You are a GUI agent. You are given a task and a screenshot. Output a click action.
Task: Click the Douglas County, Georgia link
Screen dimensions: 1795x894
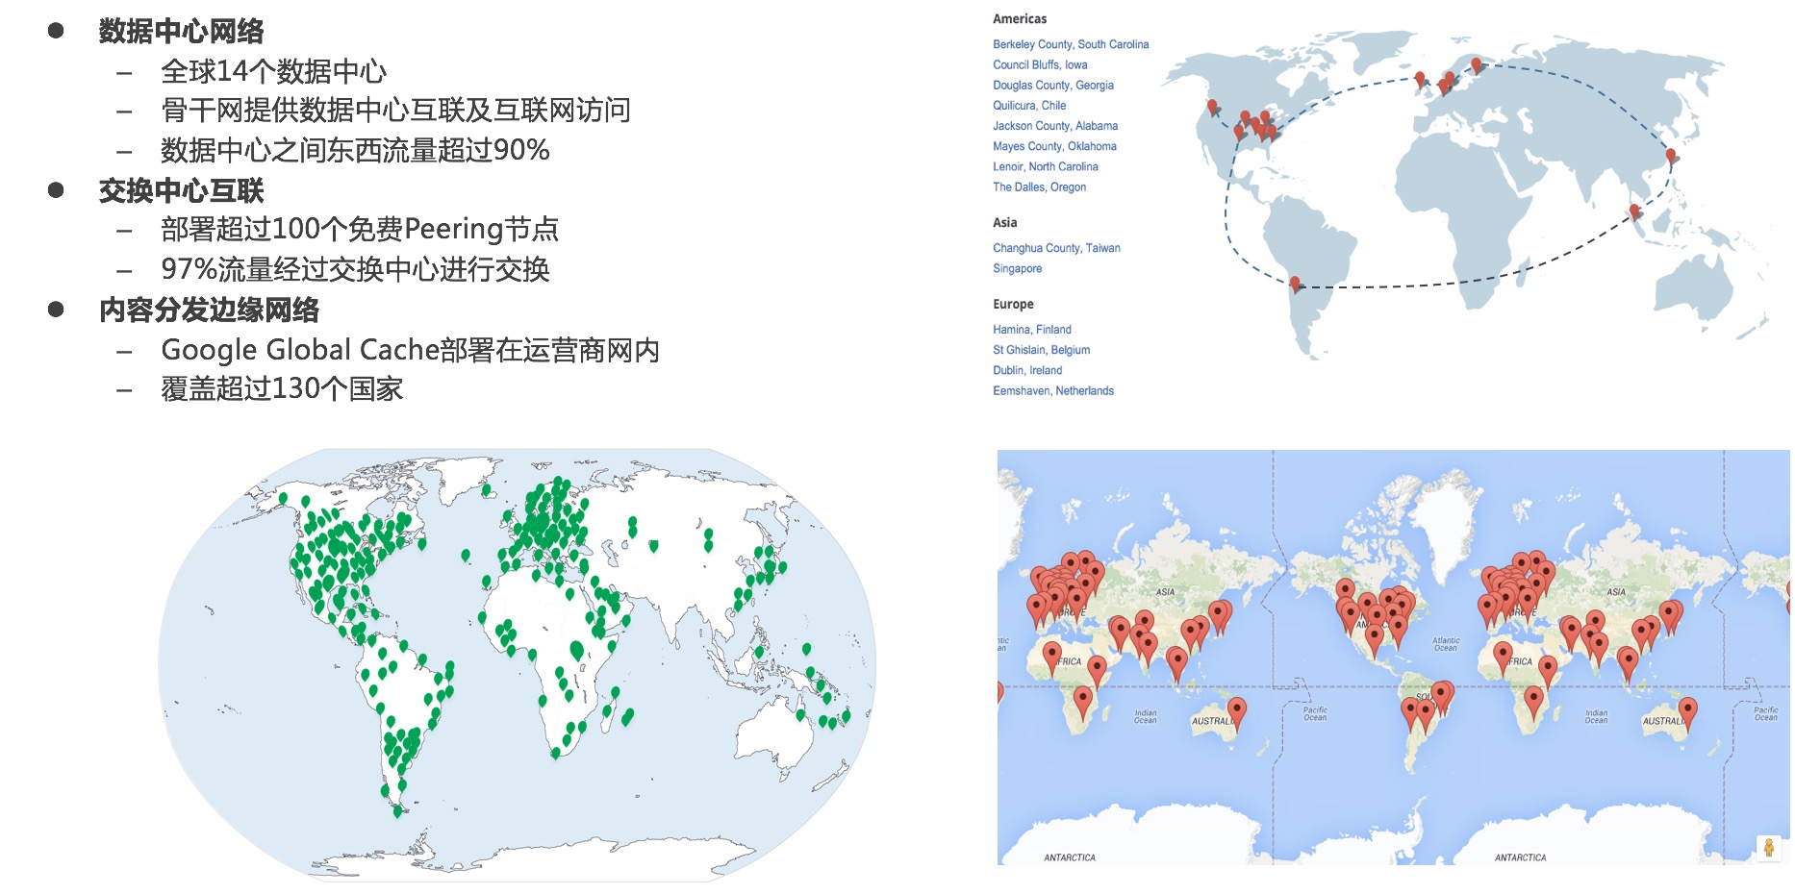point(1052,85)
